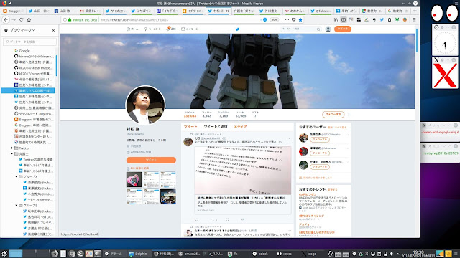Image resolution: width=460 pixels, height=258 pixels.
Task: Collapse the グループB bookmark folder
Action: point(17,206)
